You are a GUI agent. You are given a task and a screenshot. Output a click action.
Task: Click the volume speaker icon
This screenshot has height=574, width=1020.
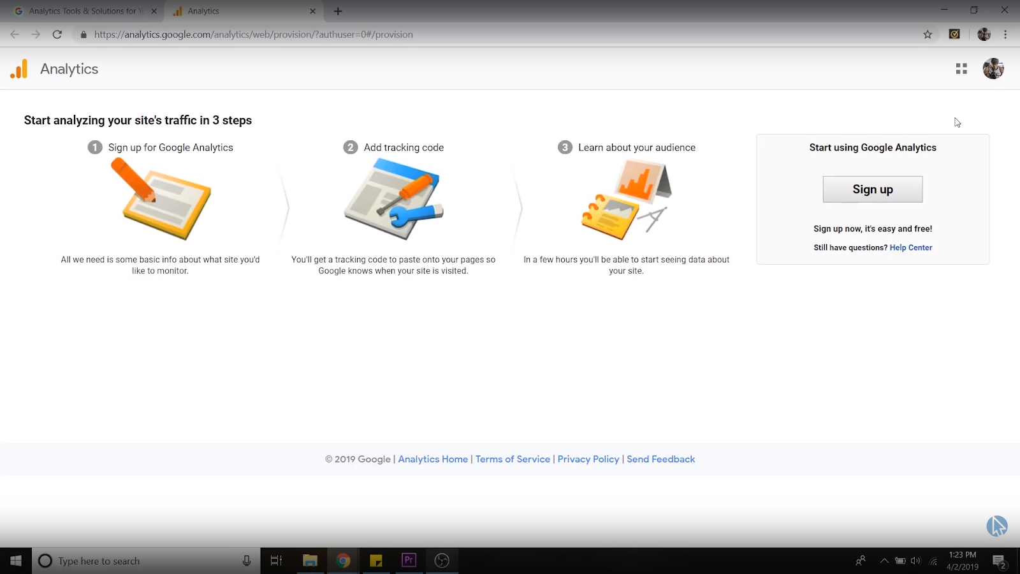[x=916, y=561]
